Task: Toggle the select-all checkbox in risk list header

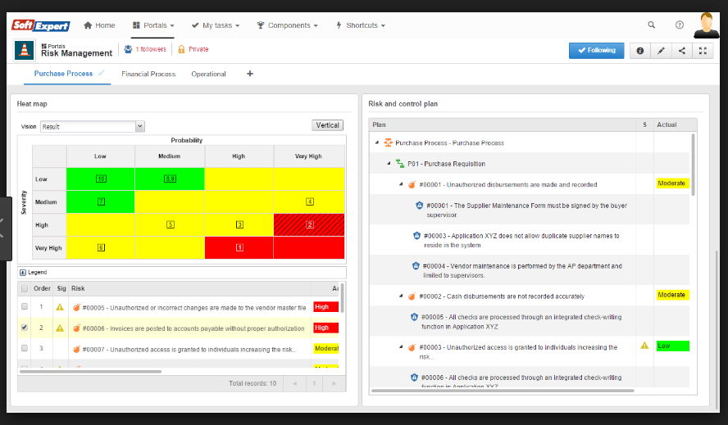Action: click(25, 288)
